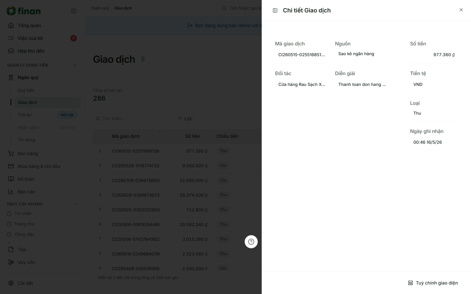Click the 977.360 đ amount in details
Image resolution: width=471 pixels, height=294 pixels.
coord(444,55)
